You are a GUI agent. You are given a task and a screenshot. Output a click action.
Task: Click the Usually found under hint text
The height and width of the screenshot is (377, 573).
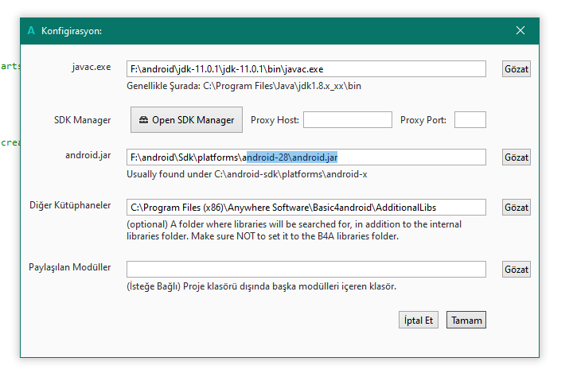click(252, 174)
